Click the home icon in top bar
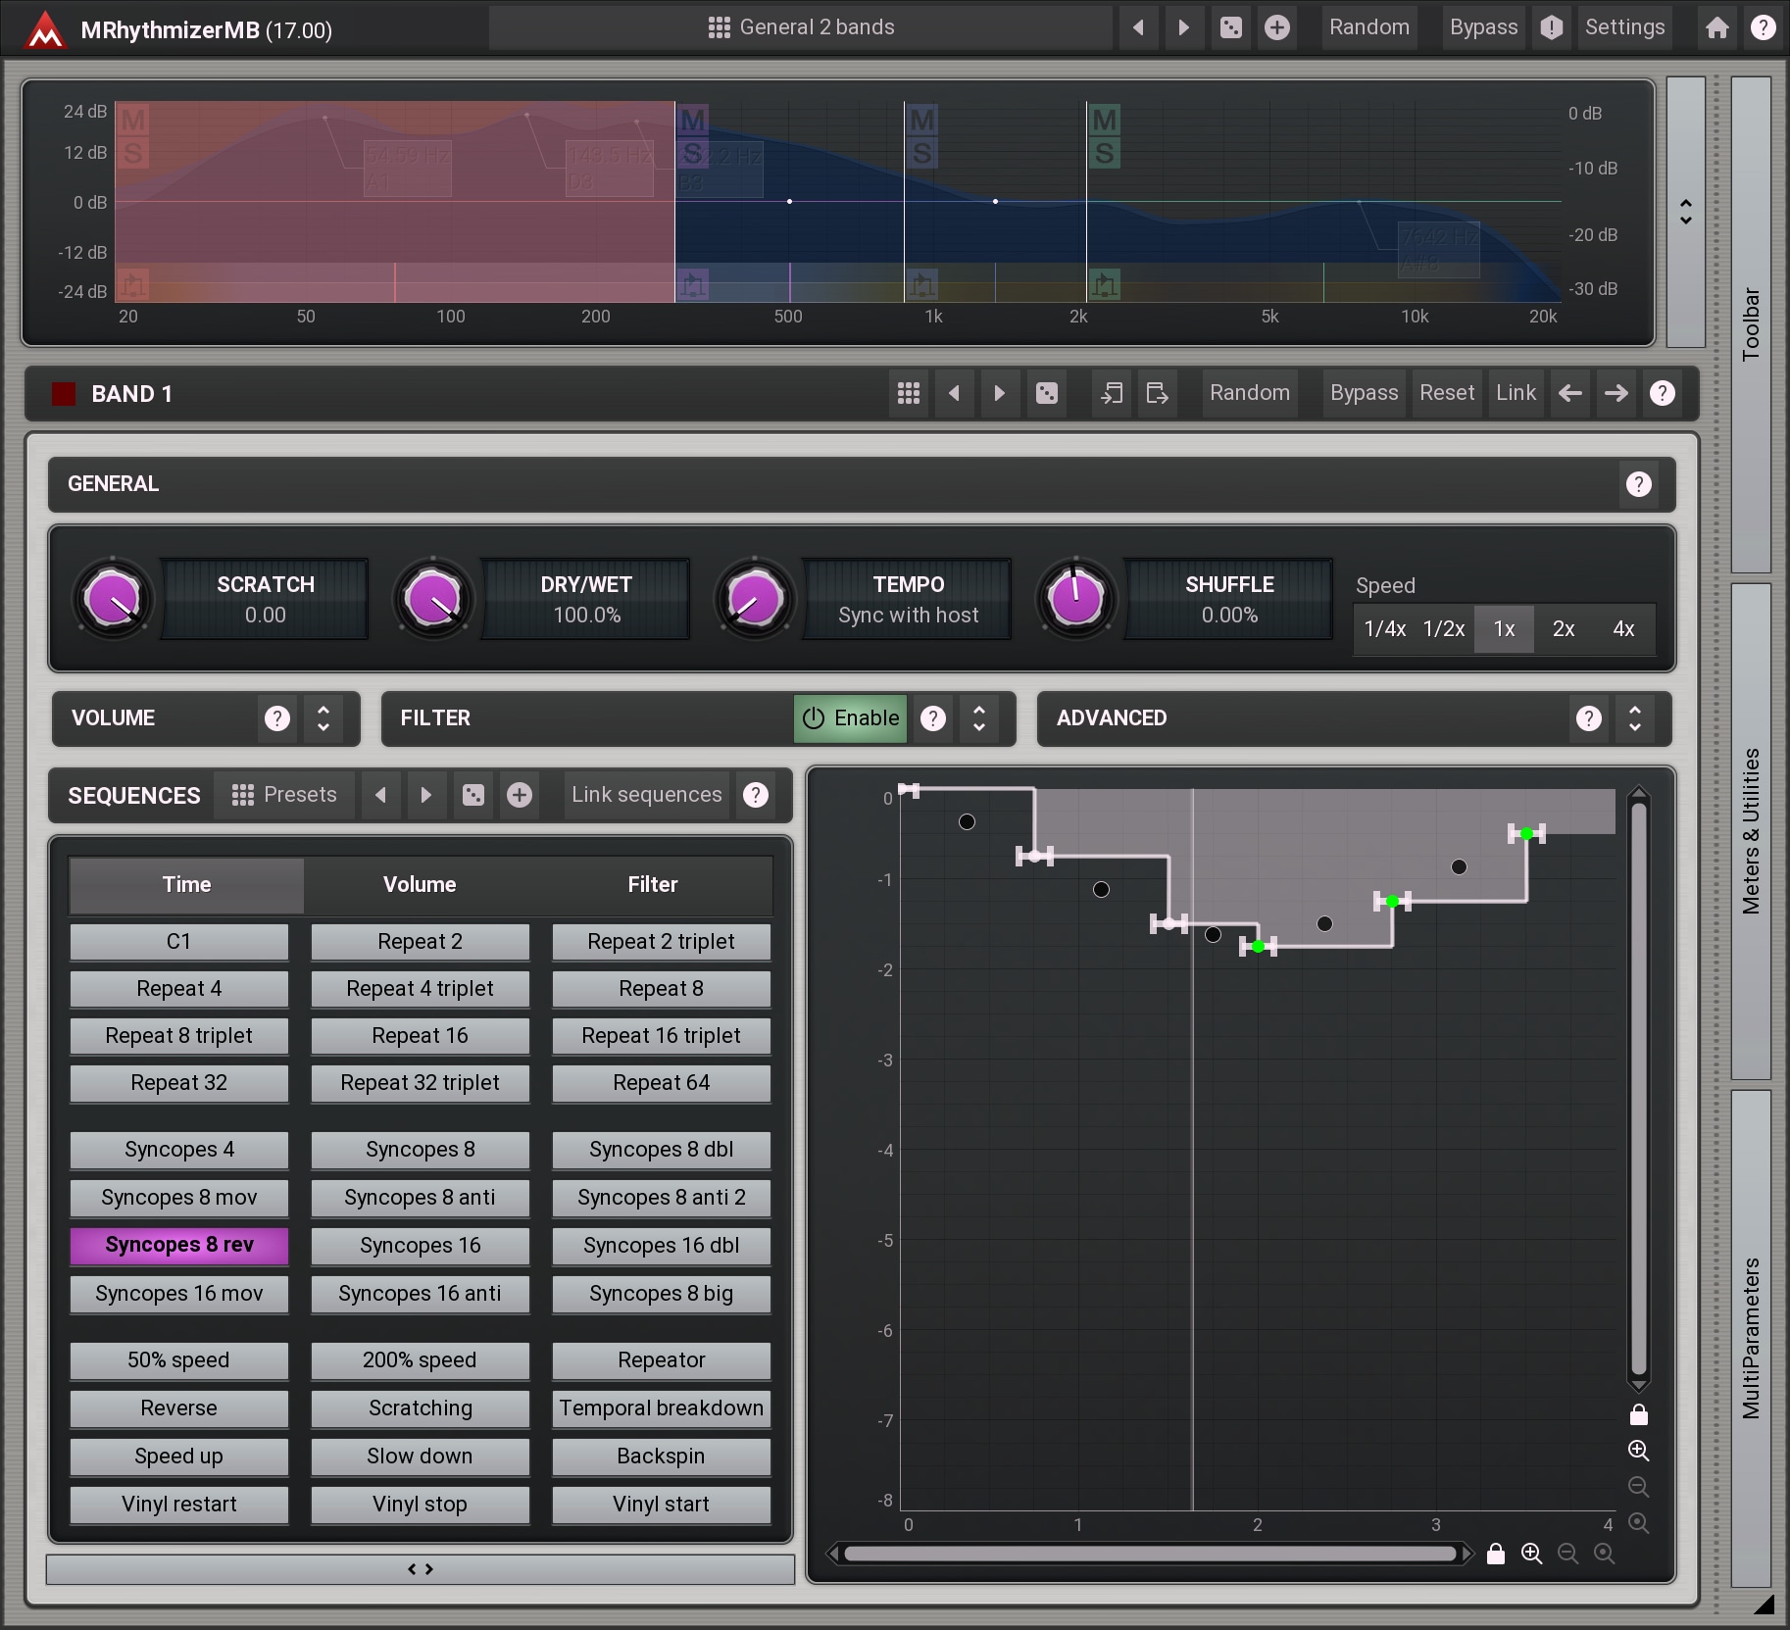Image resolution: width=1790 pixels, height=1630 pixels. pyautogui.click(x=1716, y=27)
